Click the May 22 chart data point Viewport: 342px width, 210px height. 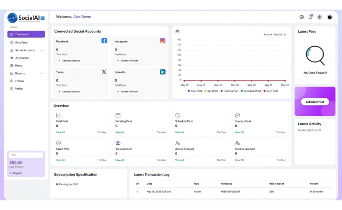coord(285,80)
